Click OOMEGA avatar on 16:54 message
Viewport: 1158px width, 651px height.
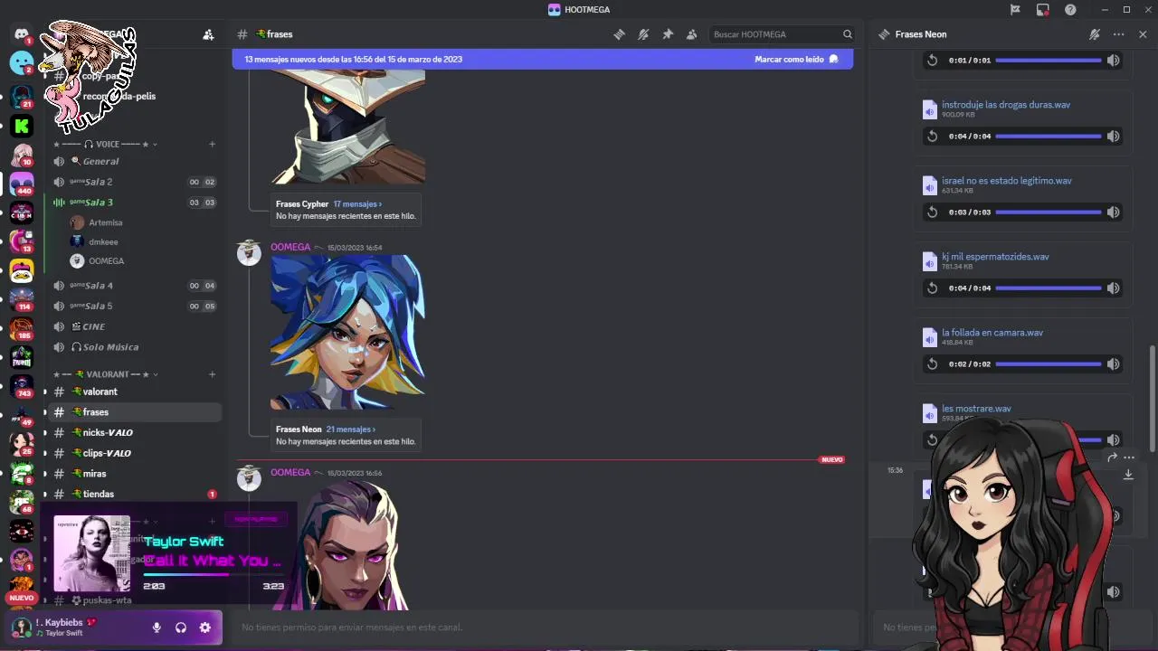[x=249, y=253]
